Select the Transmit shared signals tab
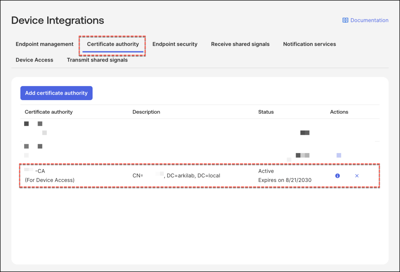Image resolution: width=400 pixels, height=272 pixels. [97, 60]
